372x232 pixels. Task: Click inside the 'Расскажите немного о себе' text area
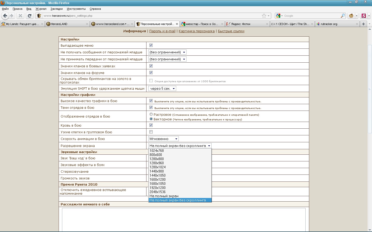[183, 219]
